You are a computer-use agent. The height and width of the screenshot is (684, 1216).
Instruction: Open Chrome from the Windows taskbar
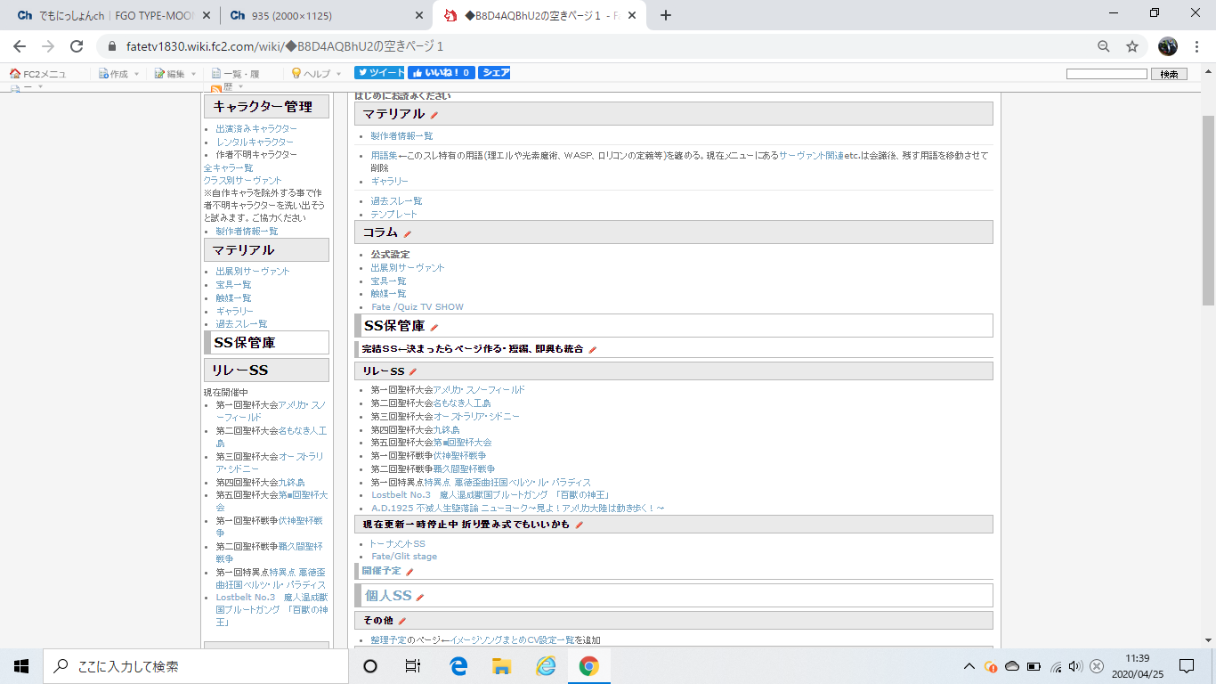pos(588,666)
